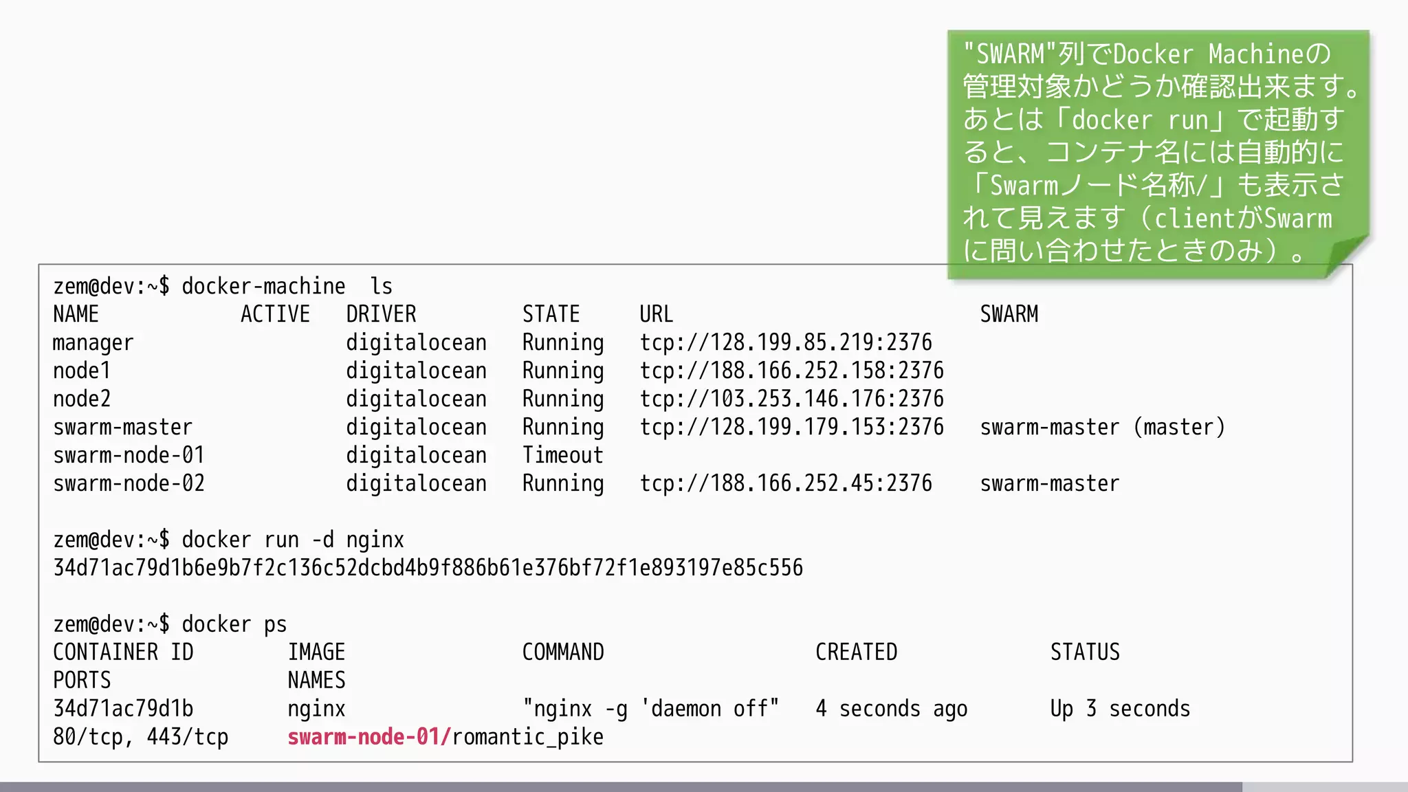
Task: Click the '80/tcp, 443/tcp' ports value
Action: 140,737
